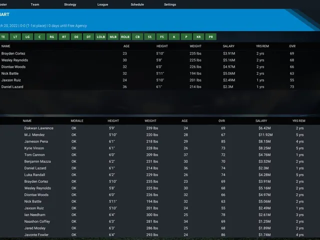Select the ROLB position button
Screen dimensions: 320x240
pyautogui.click(x=125, y=37)
